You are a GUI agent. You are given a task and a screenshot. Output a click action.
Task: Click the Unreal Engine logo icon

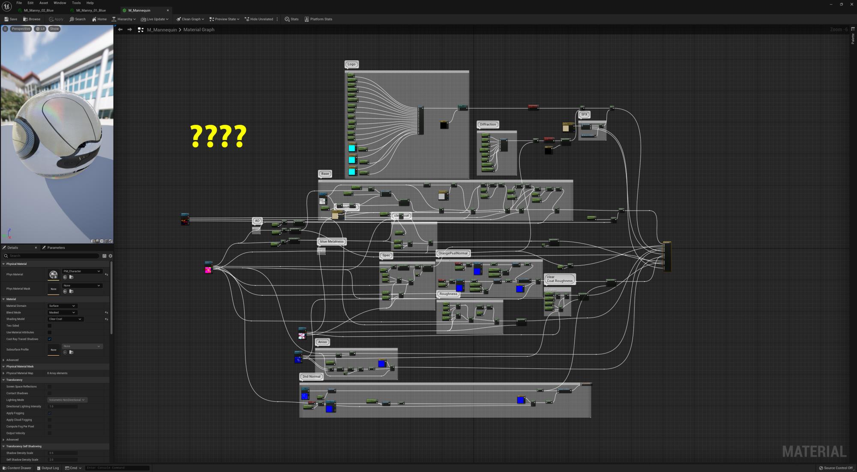tap(7, 6)
